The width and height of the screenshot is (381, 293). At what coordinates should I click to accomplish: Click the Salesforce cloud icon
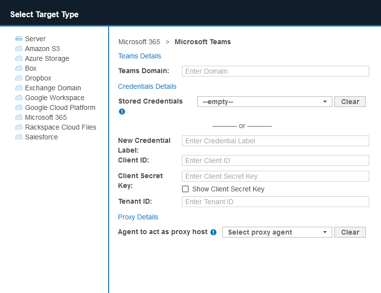click(19, 137)
